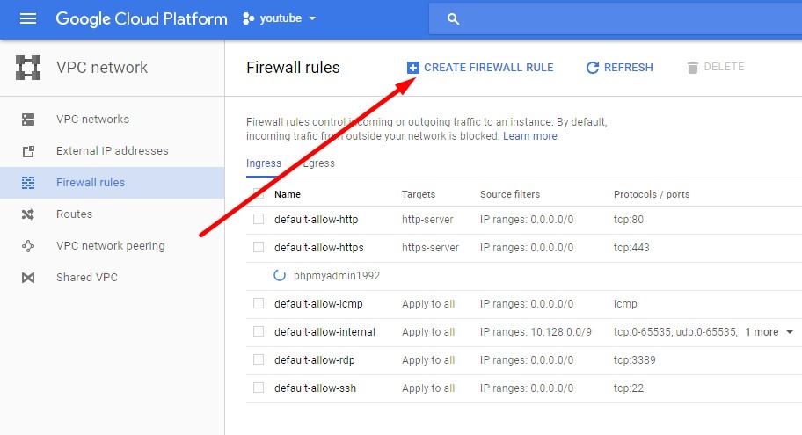Follow the Learn more link
802x435 pixels.
(530, 136)
